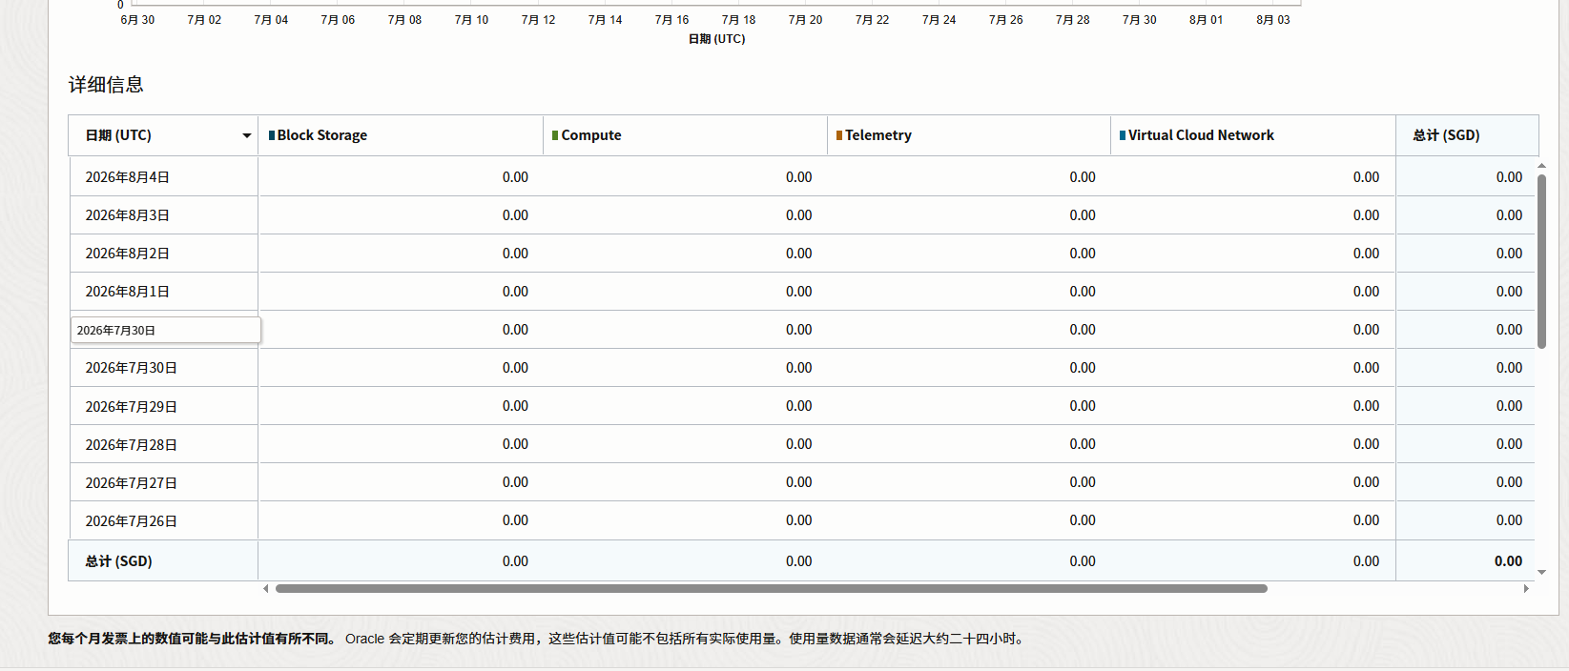1569x671 pixels.
Task: Click the table scroll up arrow
Action: 1541,166
